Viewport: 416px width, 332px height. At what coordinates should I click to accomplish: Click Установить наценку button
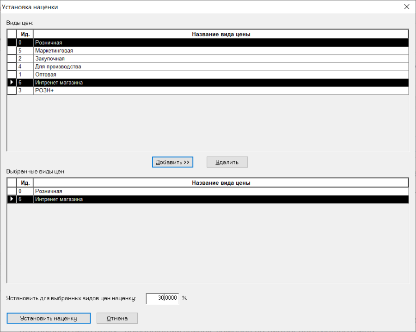[x=49, y=318]
